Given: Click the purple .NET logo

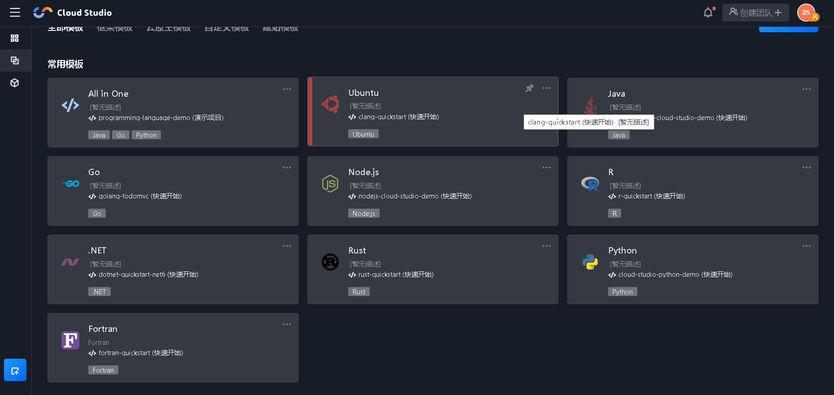Looking at the screenshot, I should pyautogui.click(x=70, y=262).
